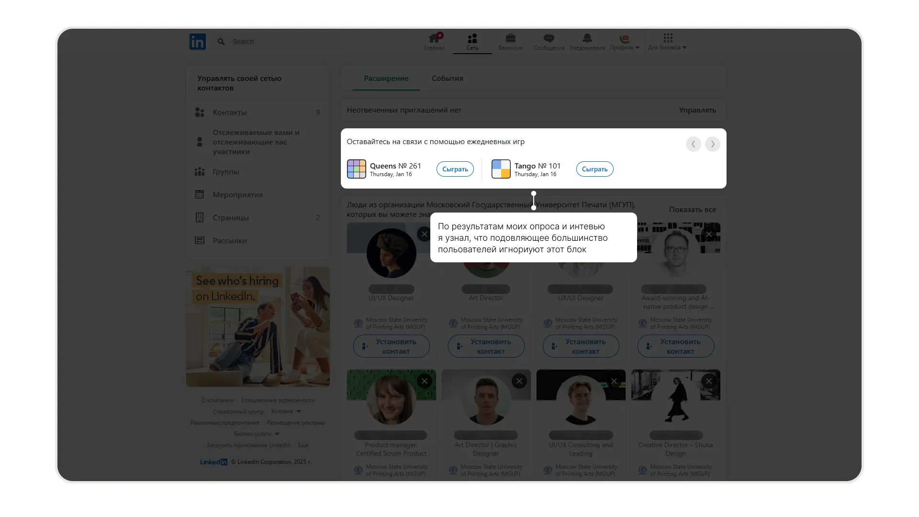This screenshot has height=517, width=919.
Task: Dismiss the Creative Director suggestion card
Action: [x=708, y=381]
